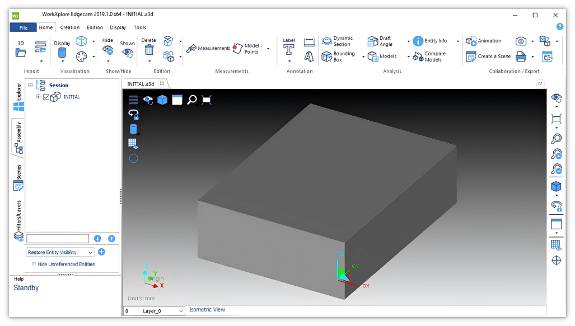Click the wireframe cube visualization icon
The width and height of the screenshot is (575, 326).
coord(81,41)
